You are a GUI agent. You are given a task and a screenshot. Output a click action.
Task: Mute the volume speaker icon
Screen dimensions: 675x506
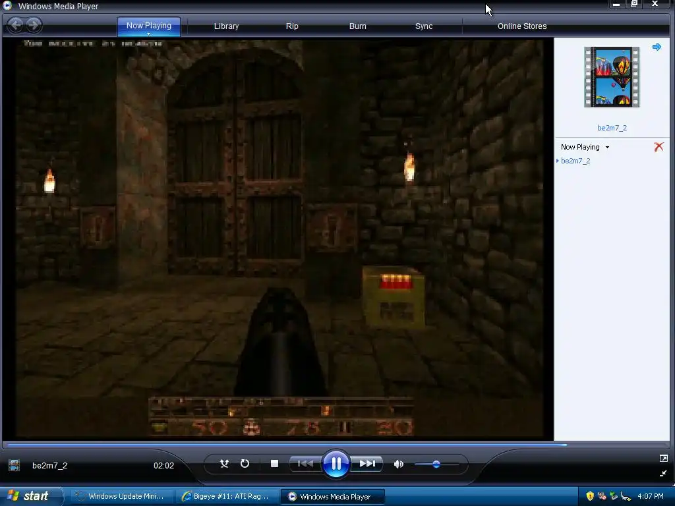coord(399,464)
